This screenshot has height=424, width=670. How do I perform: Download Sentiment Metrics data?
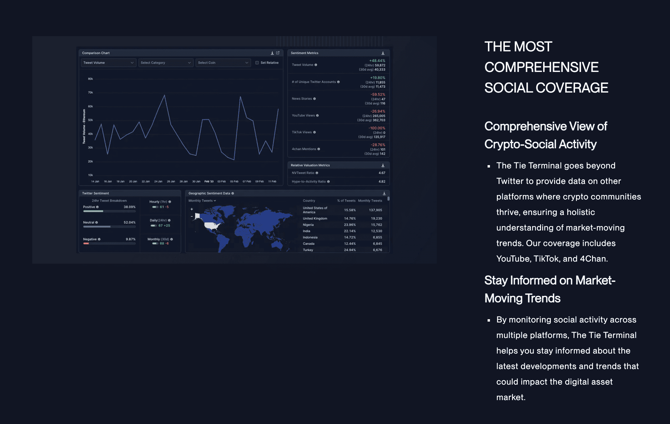(x=383, y=53)
